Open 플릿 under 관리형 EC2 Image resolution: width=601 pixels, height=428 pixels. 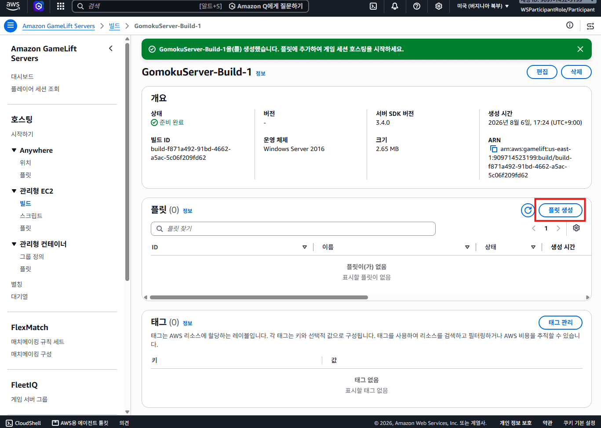point(25,228)
